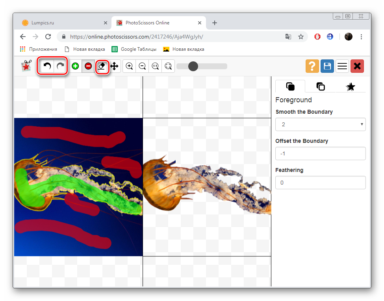
Task: Click the Undo arrow button
Action: (47, 66)
